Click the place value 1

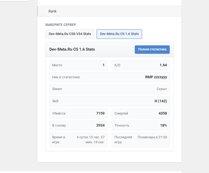[103, 65]
